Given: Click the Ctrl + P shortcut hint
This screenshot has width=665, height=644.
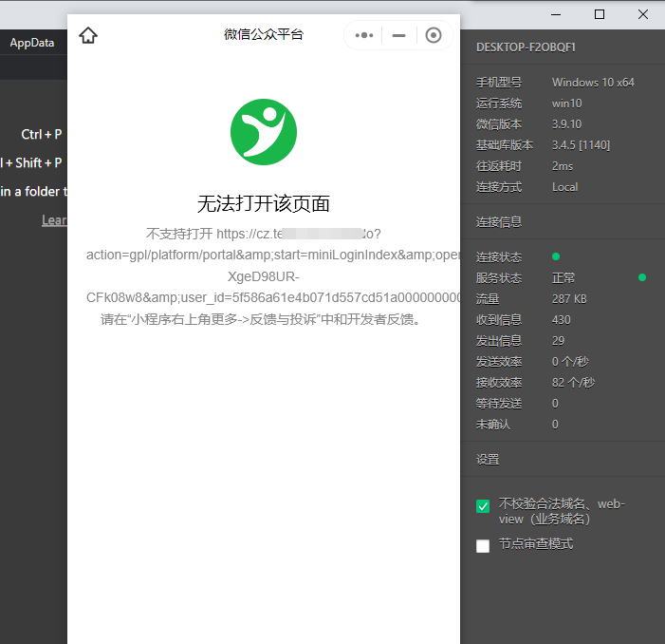Looking at the screenshot, I should [x=42, y=135].
